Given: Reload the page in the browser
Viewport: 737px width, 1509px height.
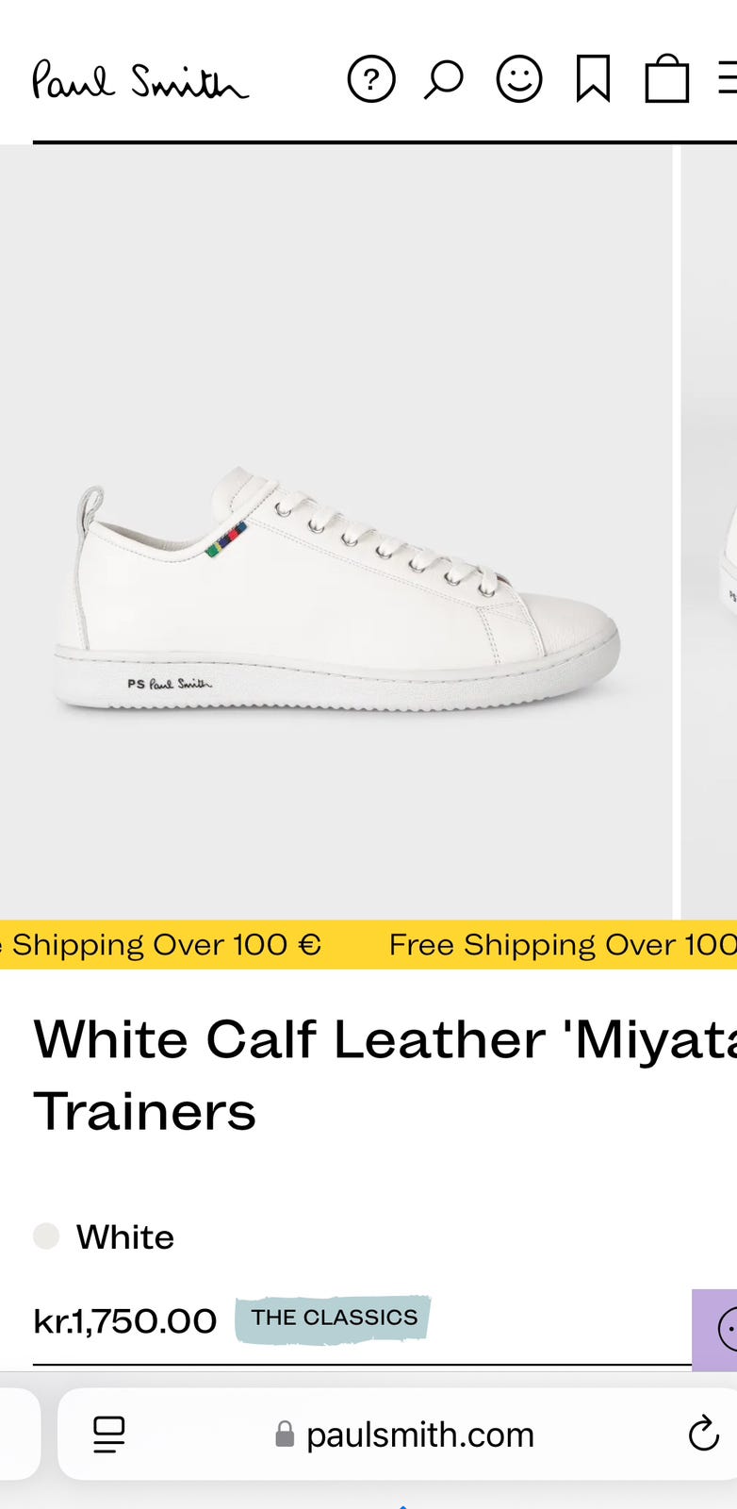Looking at the screenshot, I should (x=703, y=1434).
